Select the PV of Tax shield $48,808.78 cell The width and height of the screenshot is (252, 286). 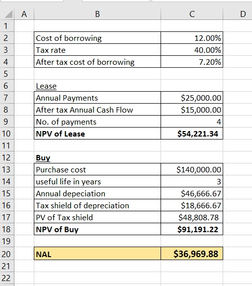click(192, 217)
